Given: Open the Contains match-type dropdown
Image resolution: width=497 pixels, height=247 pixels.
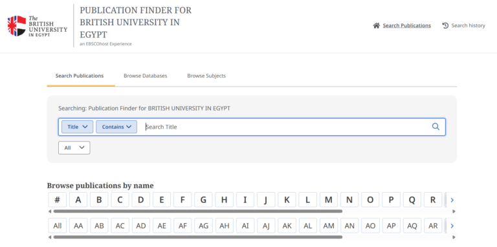Looking at the screenshot, I should 116,127.
